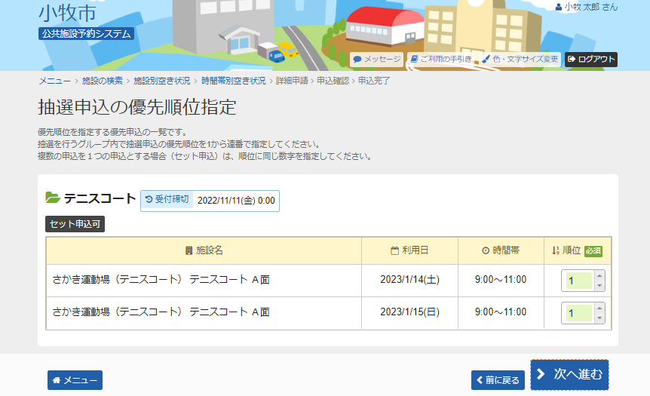650x396 pixels.
Task: Go to メニュー in the breadcrumb
Action: pos(54,80)
